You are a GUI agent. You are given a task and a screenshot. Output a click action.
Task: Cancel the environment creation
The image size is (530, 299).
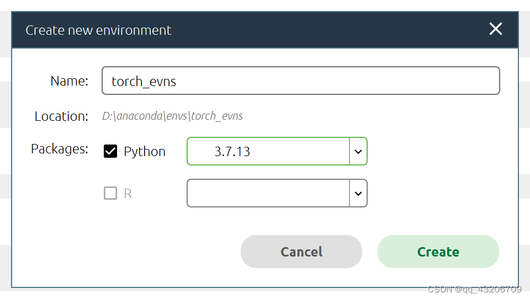pos(301,252)
